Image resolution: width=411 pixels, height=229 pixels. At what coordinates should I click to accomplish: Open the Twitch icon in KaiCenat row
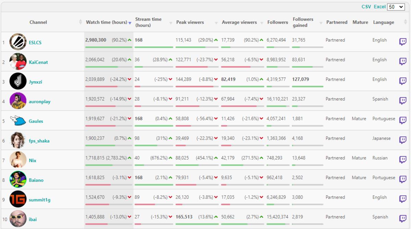pos(403,62)
